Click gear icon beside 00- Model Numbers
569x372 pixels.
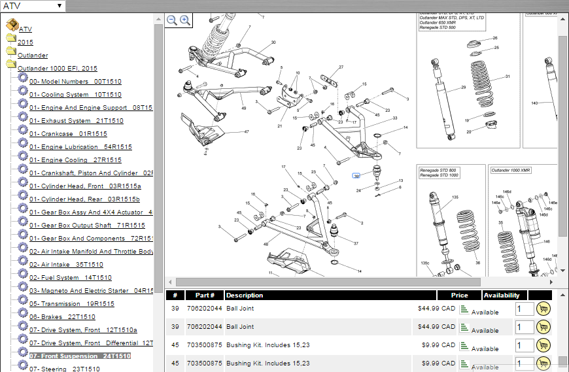pos(23,77)
